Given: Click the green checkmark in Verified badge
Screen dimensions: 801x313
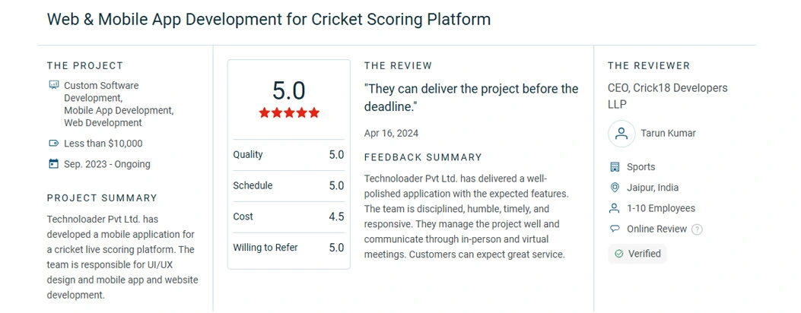Looking at the screenshot, I should (619, 254).
